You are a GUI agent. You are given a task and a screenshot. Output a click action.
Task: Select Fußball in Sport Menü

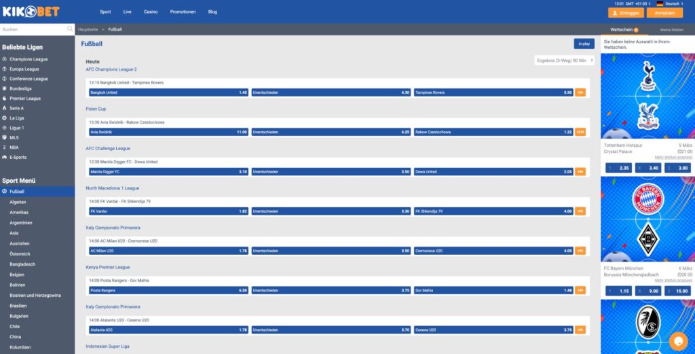[x=37, y=191]
